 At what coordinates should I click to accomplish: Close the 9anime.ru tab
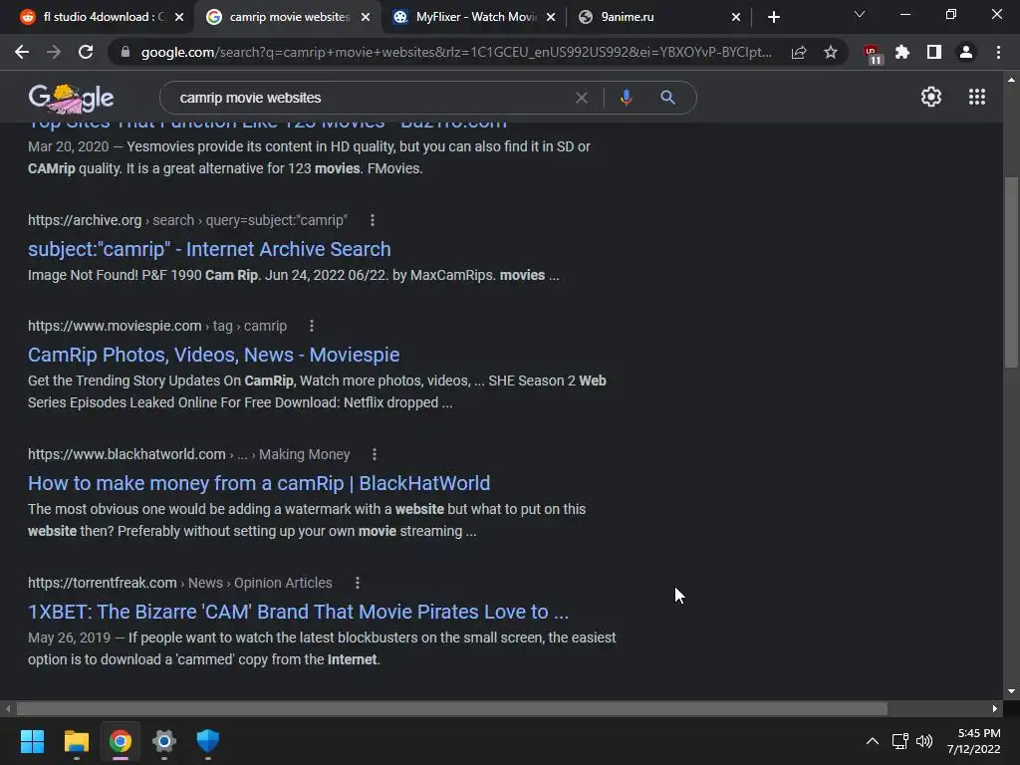pyautogui.click(x=736, y=17)
